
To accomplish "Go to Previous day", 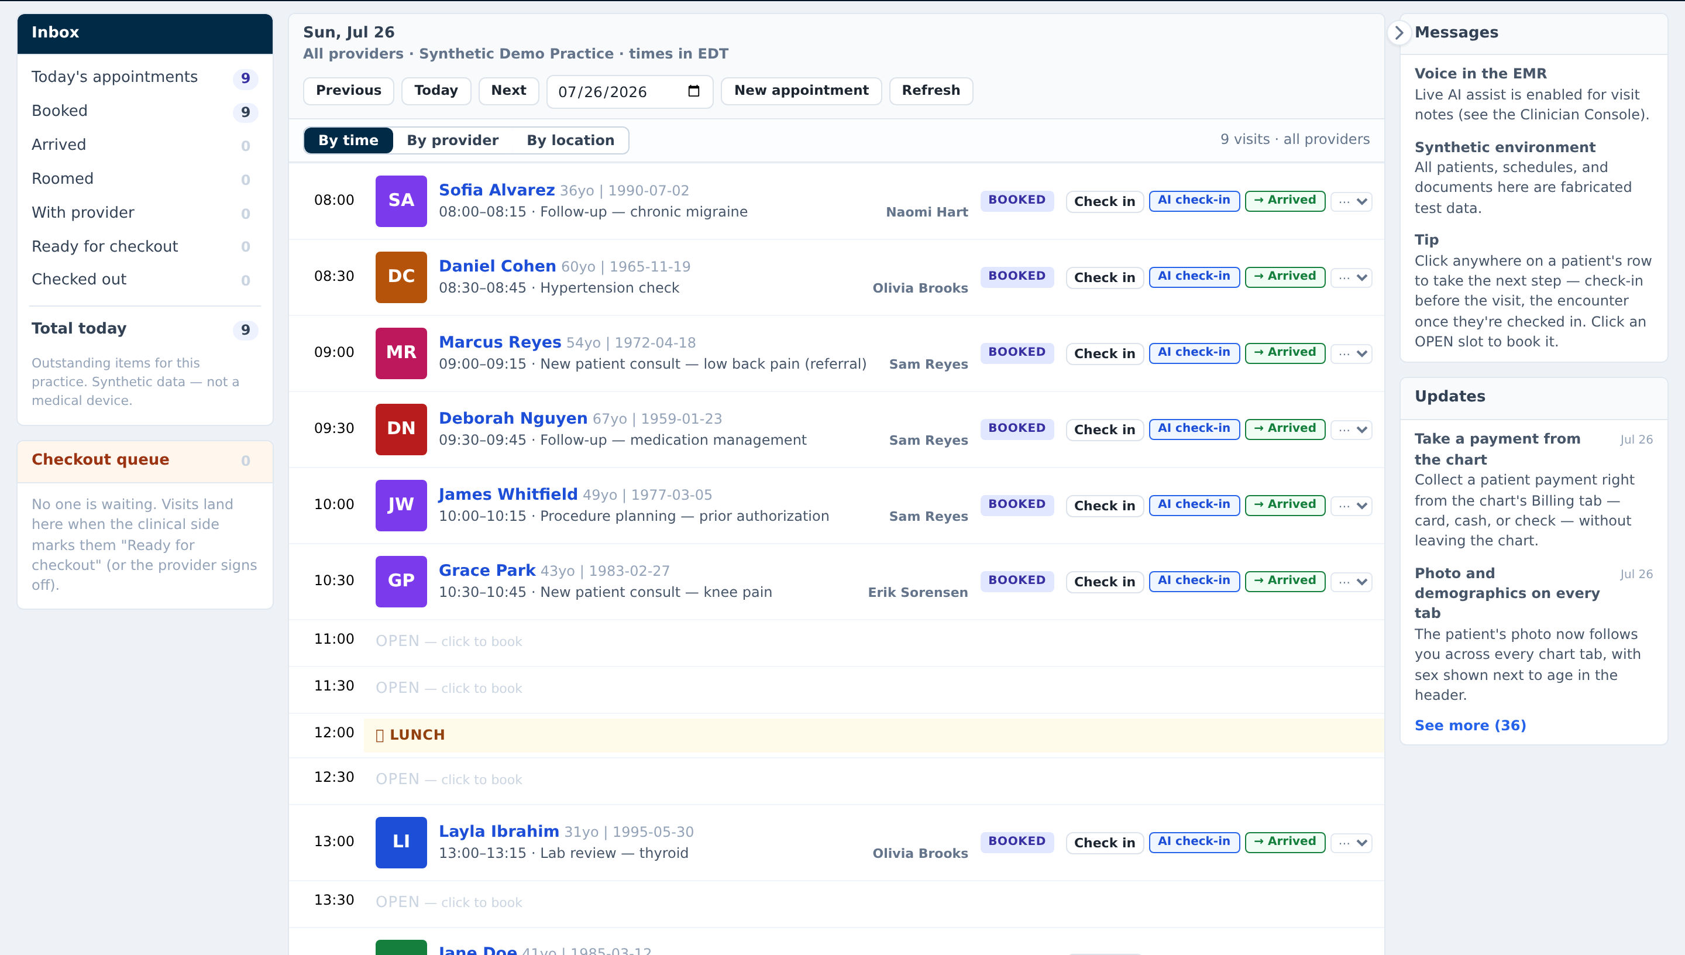I will (348, 91).
